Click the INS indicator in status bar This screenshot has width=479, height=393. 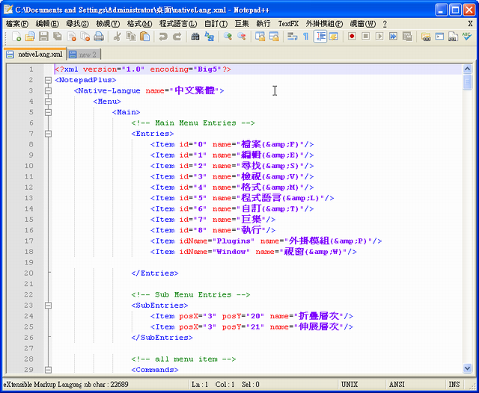tap(454, 384)
